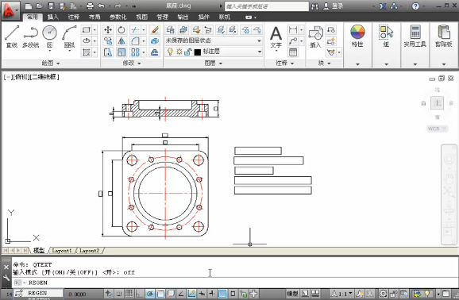This screenshot has height=300, width=459.
Task: Switch to the Layout2 tab
Action: click(x=89, y=251)
